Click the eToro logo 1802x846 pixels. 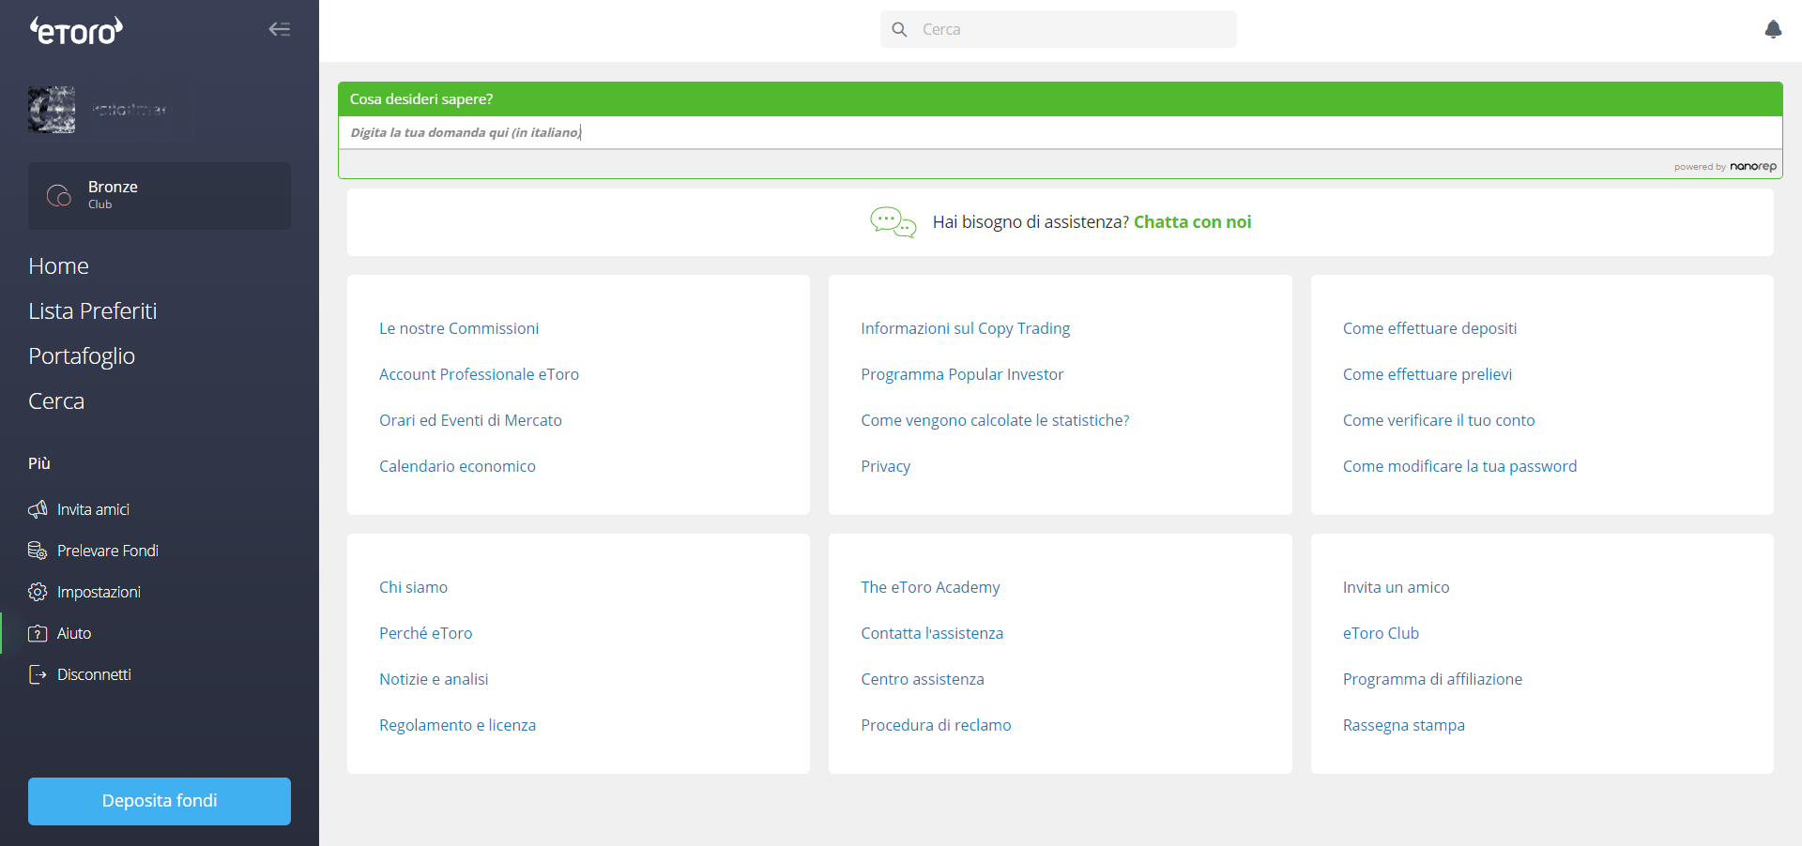point(76,31)
